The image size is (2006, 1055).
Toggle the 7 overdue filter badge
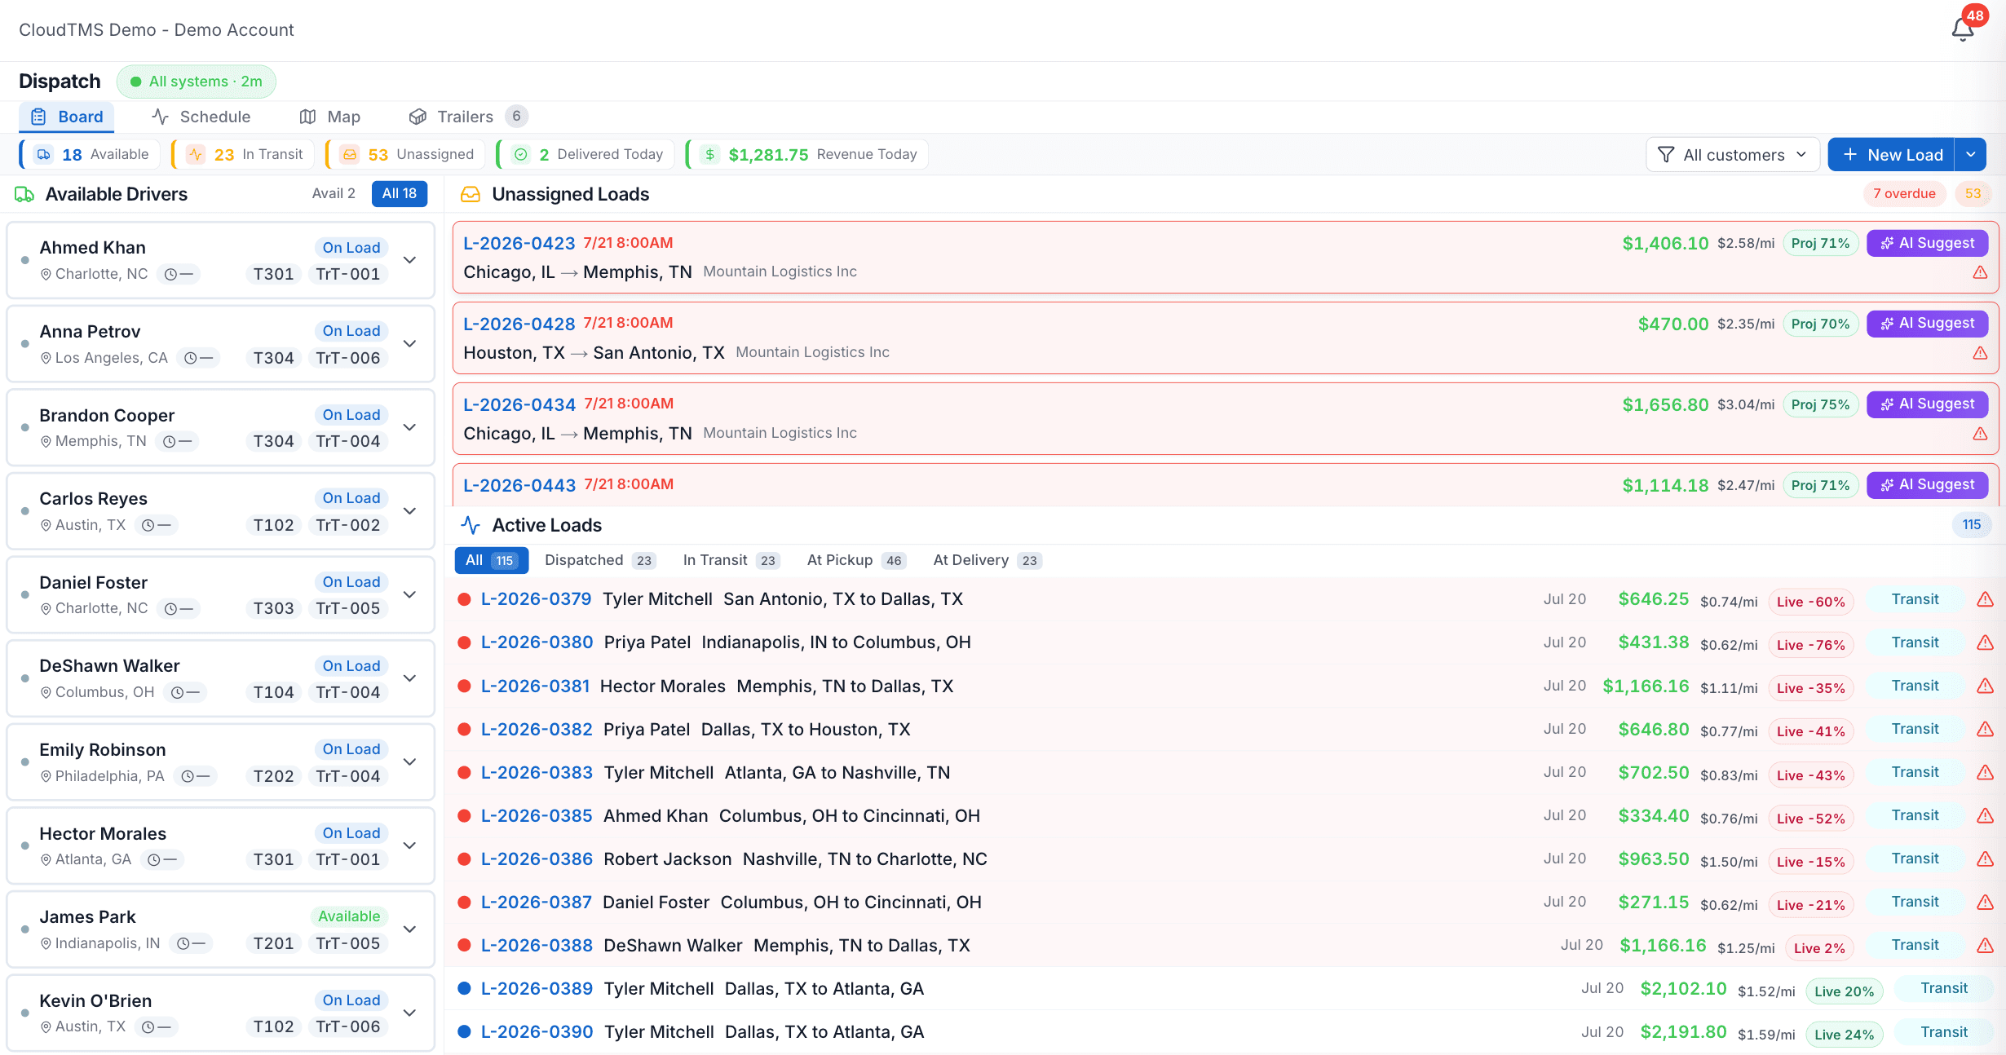click(x=1904, y=193)
